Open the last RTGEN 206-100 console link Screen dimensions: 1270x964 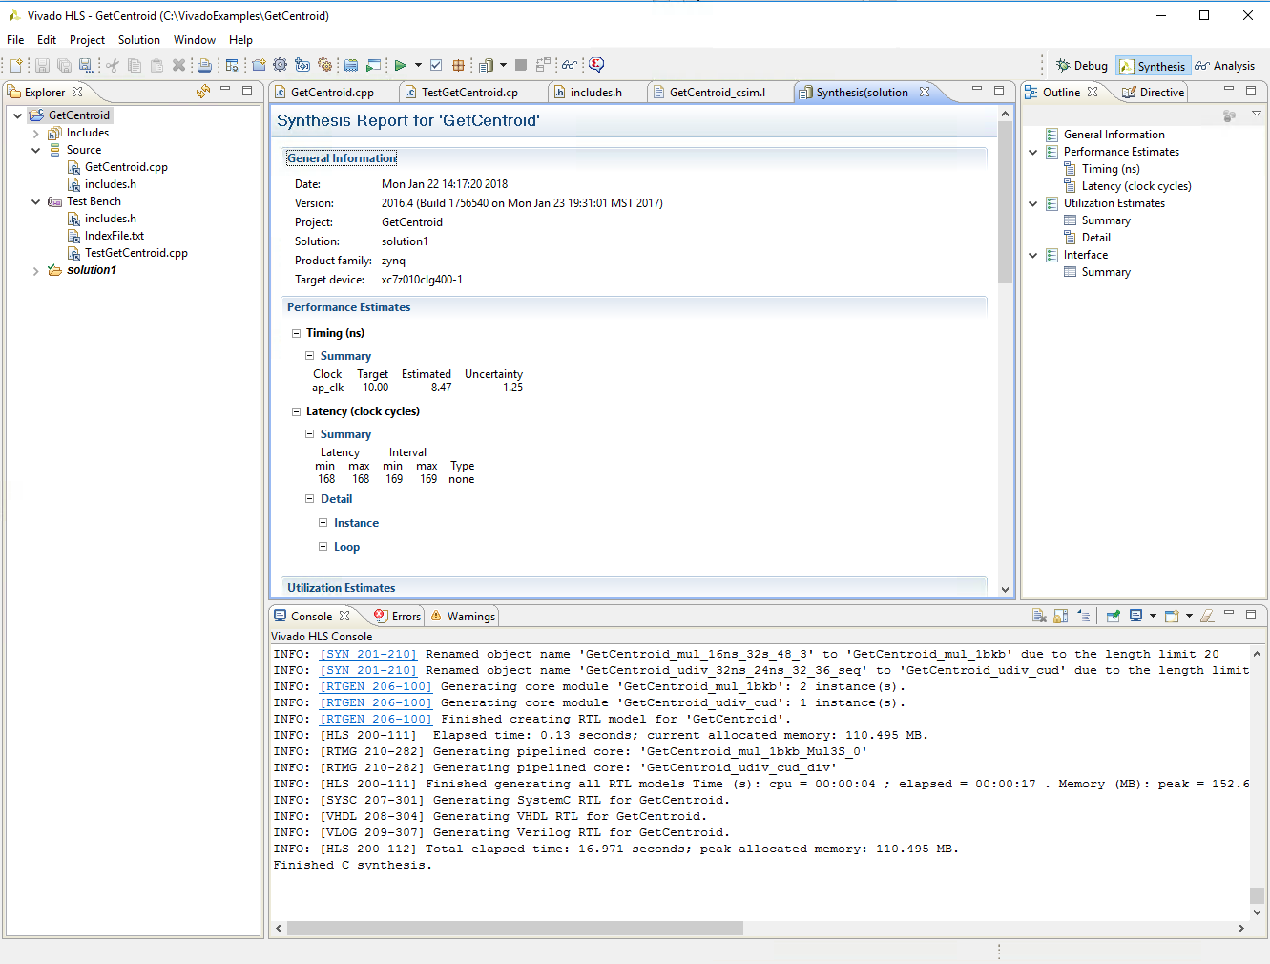(376, 719)
